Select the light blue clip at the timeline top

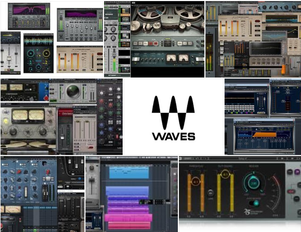(129, 173)
